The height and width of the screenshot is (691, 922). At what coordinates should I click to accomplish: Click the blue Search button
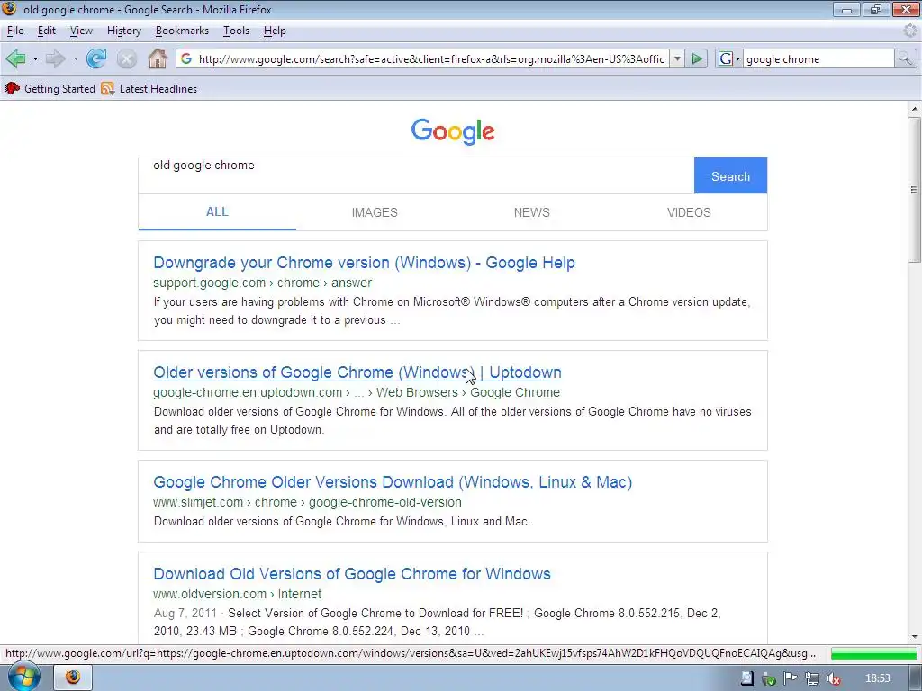click(x=730, y=175)
